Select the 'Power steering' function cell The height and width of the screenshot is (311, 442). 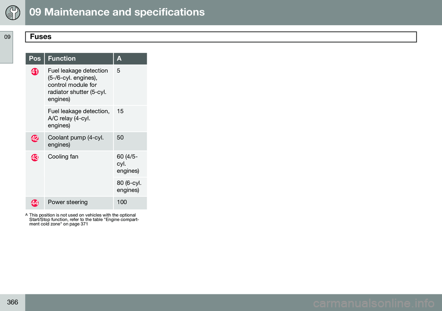pos(79,203)
